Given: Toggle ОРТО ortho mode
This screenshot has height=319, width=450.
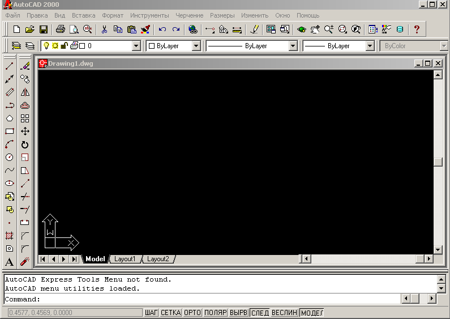Looking at the screenshot, I should pos(192,313).
